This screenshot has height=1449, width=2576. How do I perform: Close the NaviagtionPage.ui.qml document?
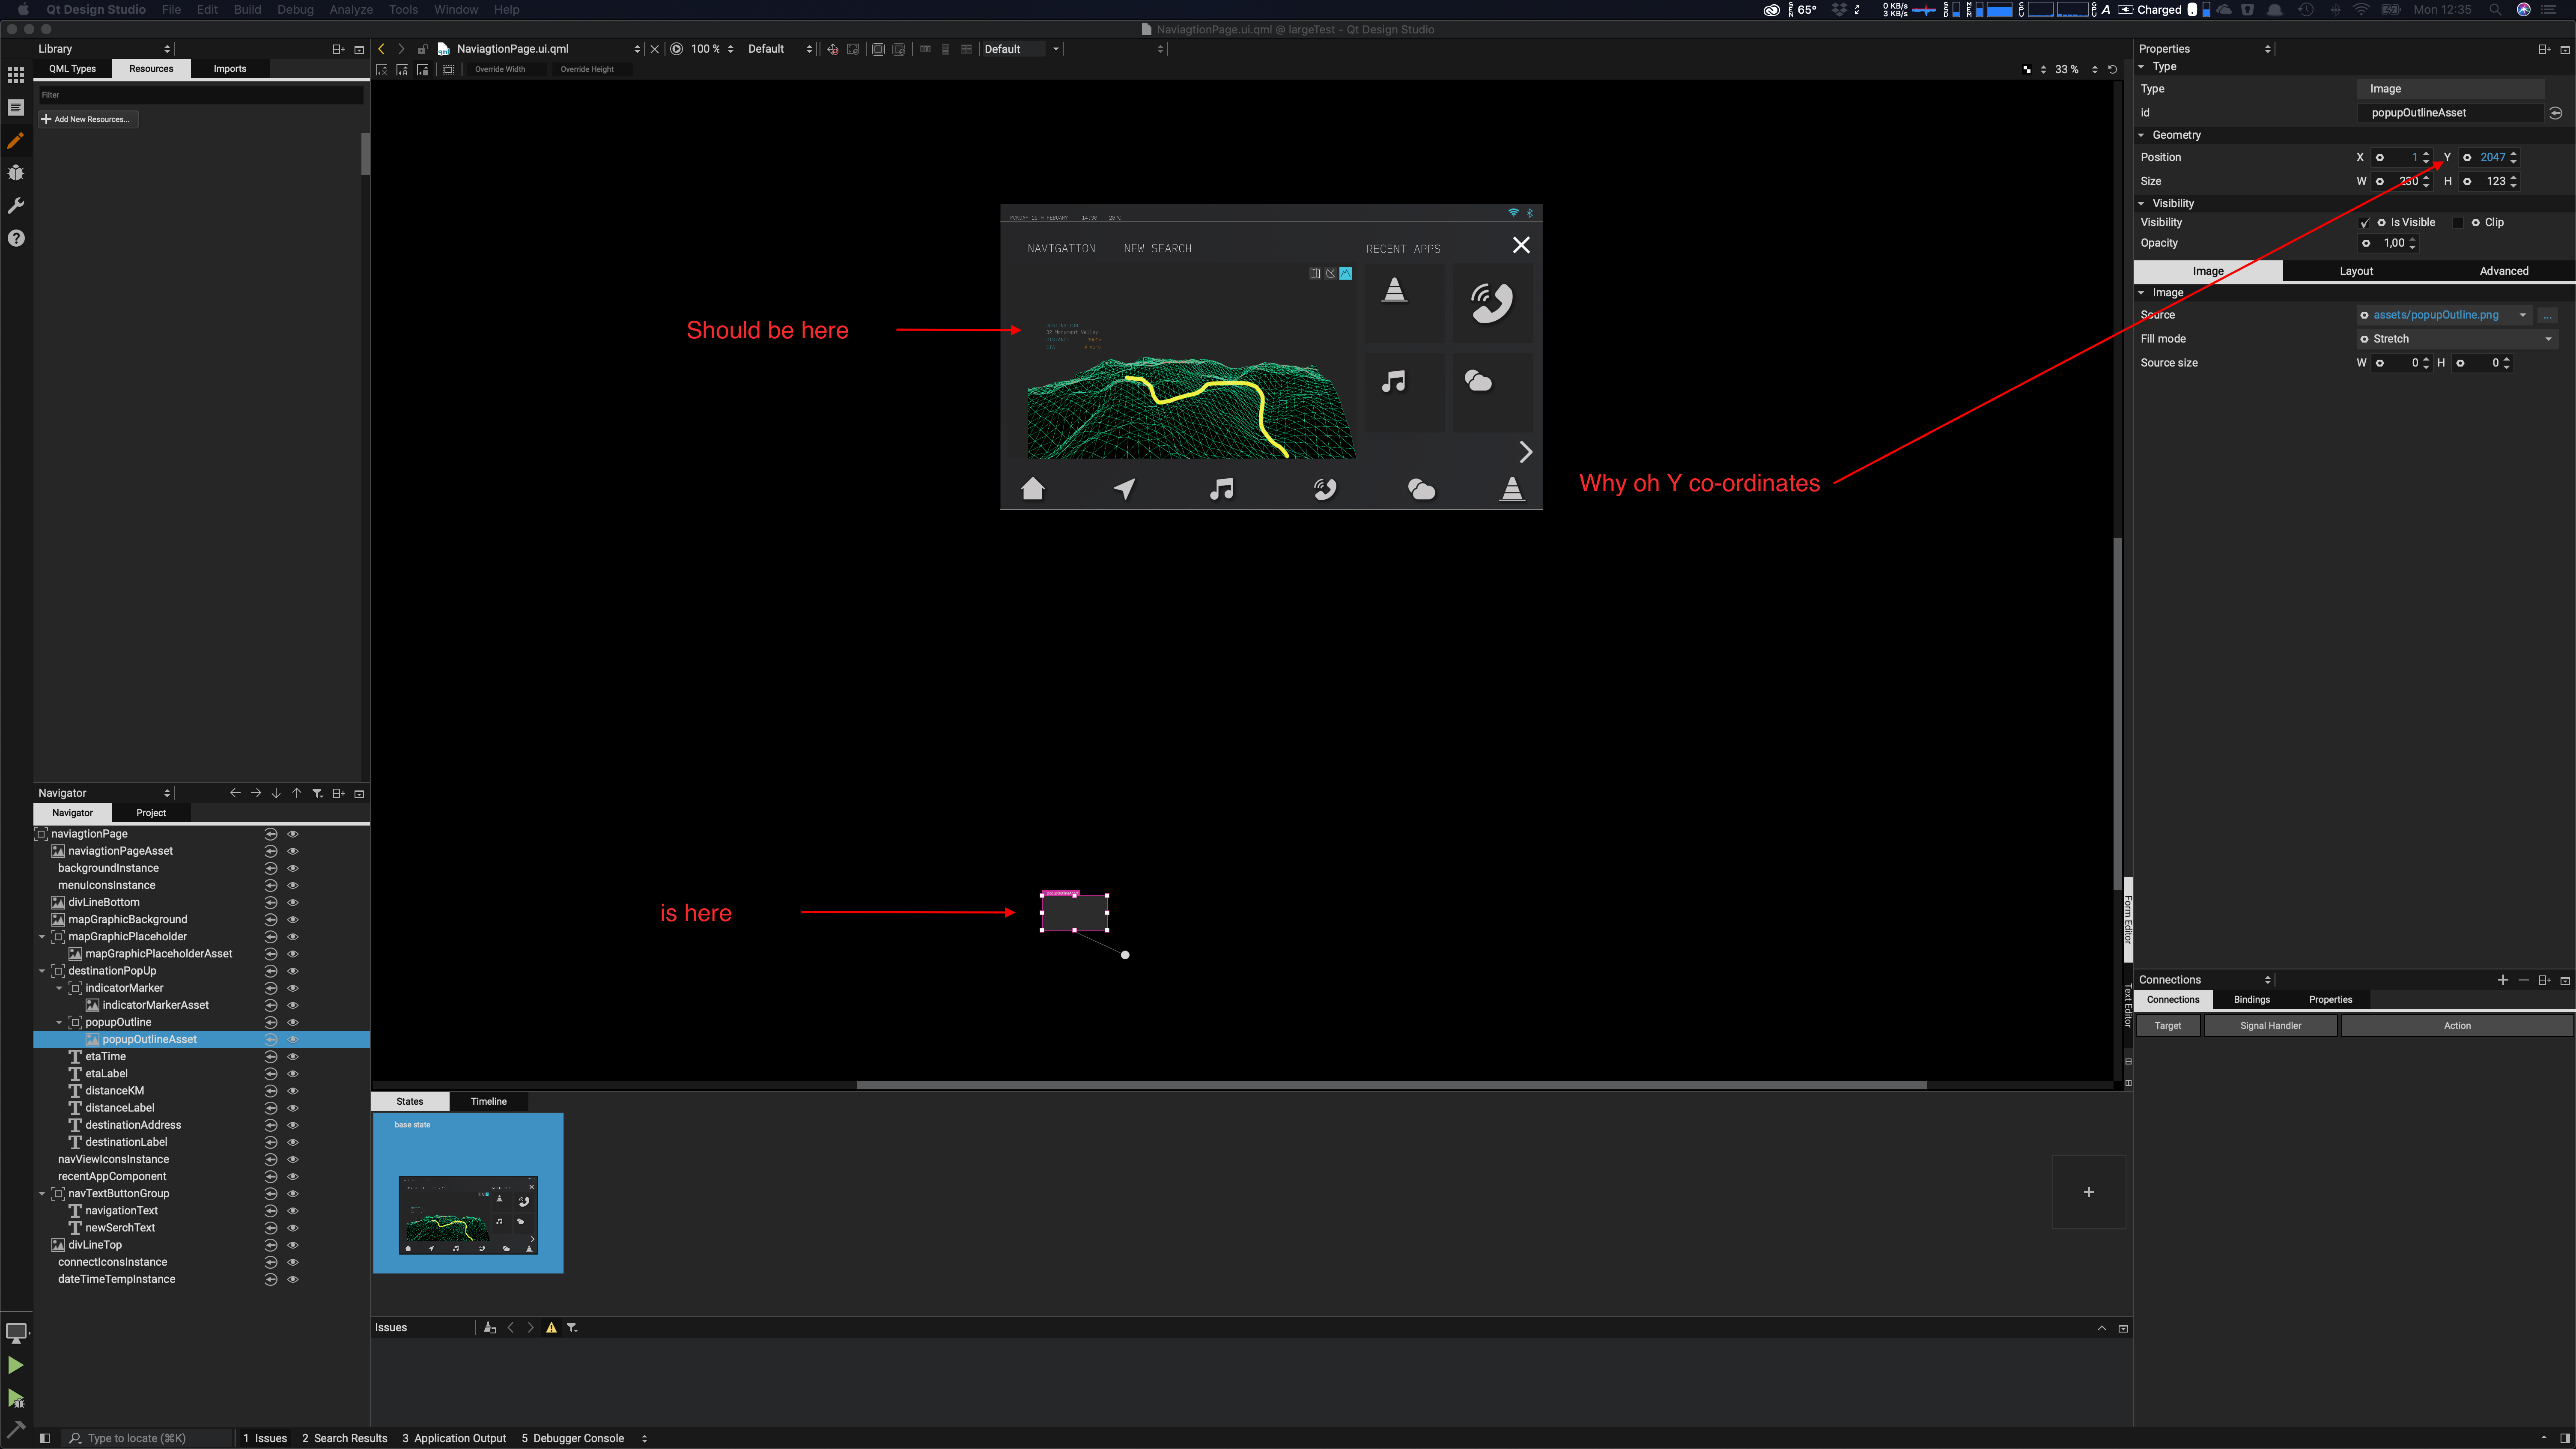[655, 49]
